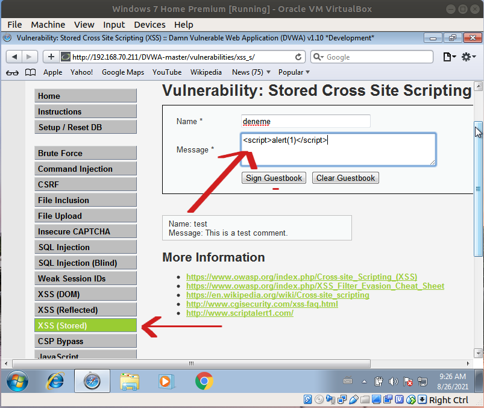Open the XSS (Reflected) page
This screenshot has height=408, width=484.
[x=86, y=310]
